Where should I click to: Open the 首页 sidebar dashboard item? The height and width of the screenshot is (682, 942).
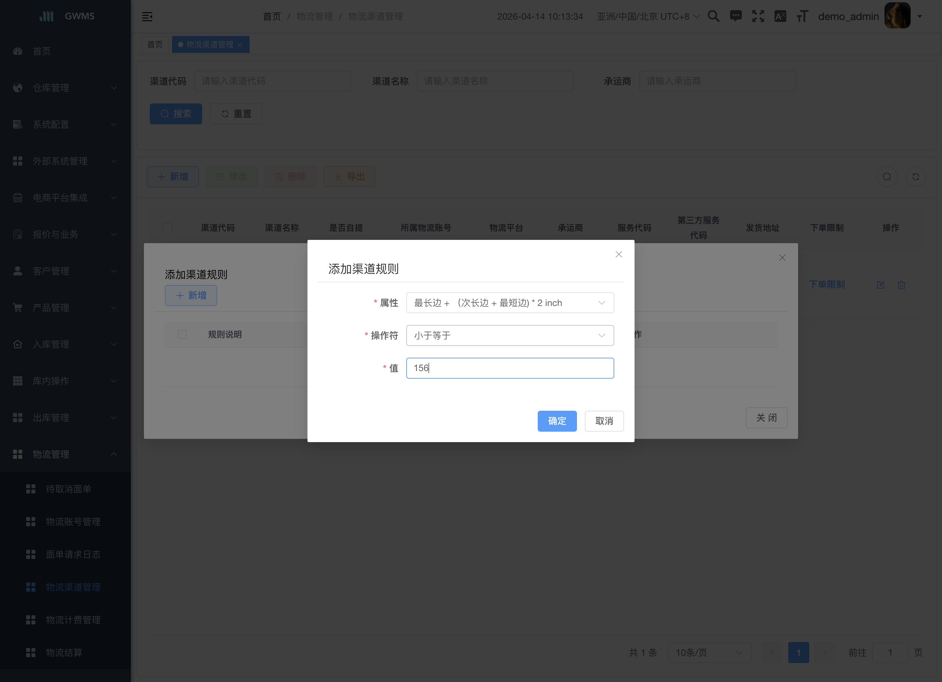coord(65,51)
